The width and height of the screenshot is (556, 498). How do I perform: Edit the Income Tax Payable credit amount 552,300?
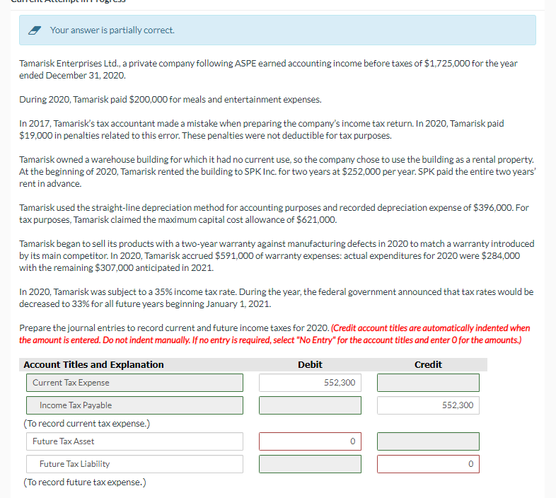pos(429,405)
